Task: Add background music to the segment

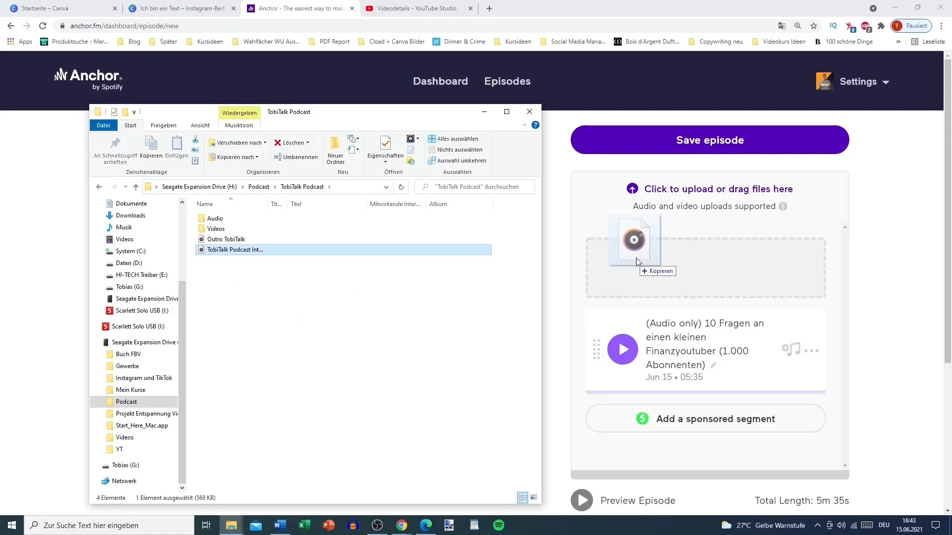Action: click(791, 349)
